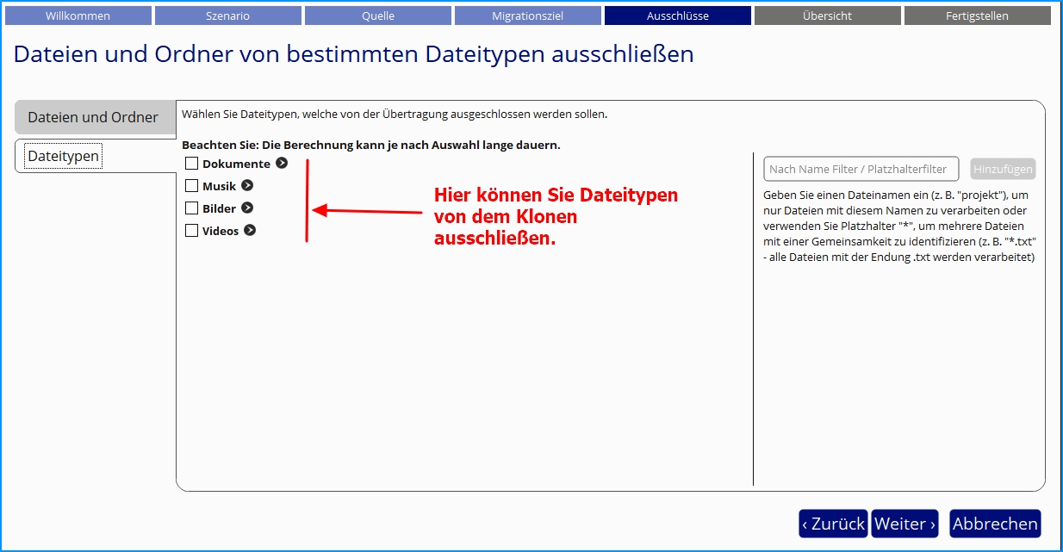Click into the name filter input field

pos(861,170)
